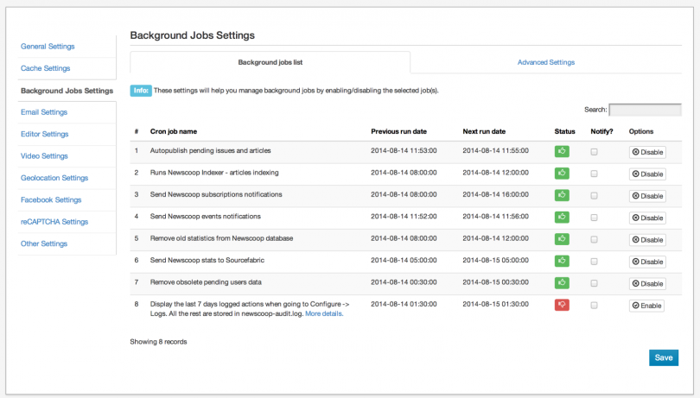Focus the Search input field
The height and width of the screenshot is (398, 700).
pyautogui.click(x=645, y=110)
